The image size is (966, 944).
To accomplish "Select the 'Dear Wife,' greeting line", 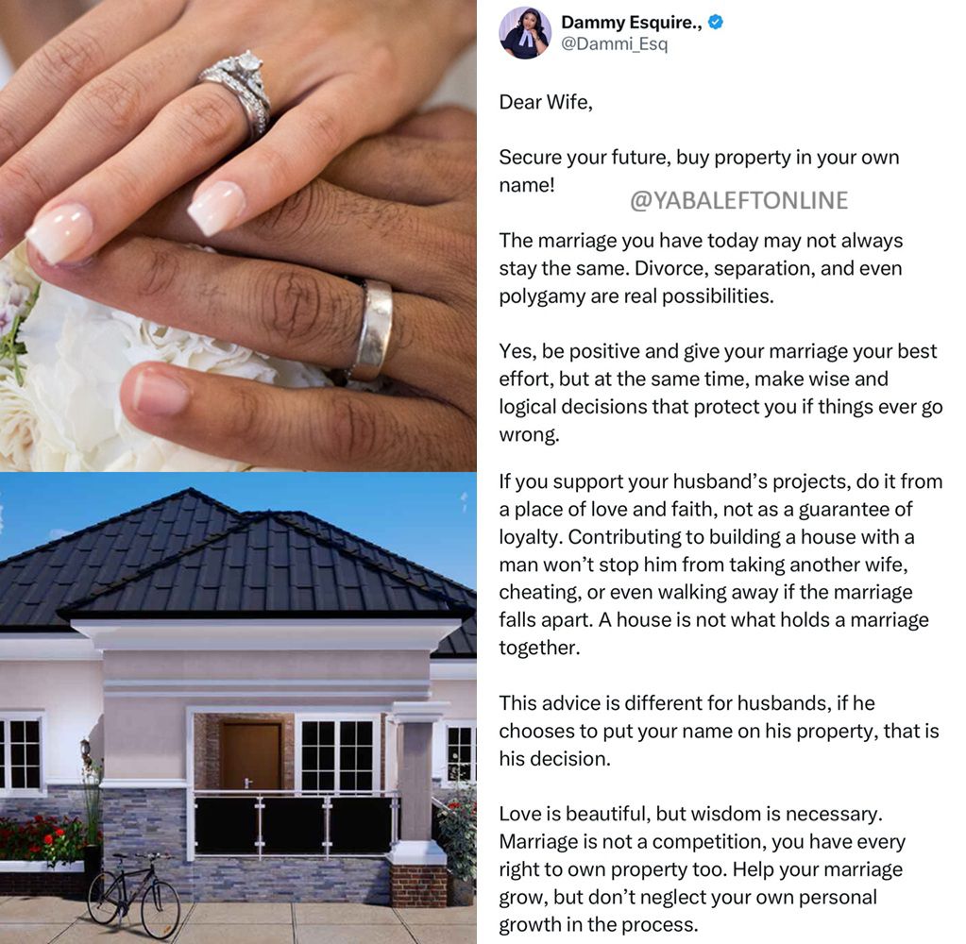I will coord(545,102).
